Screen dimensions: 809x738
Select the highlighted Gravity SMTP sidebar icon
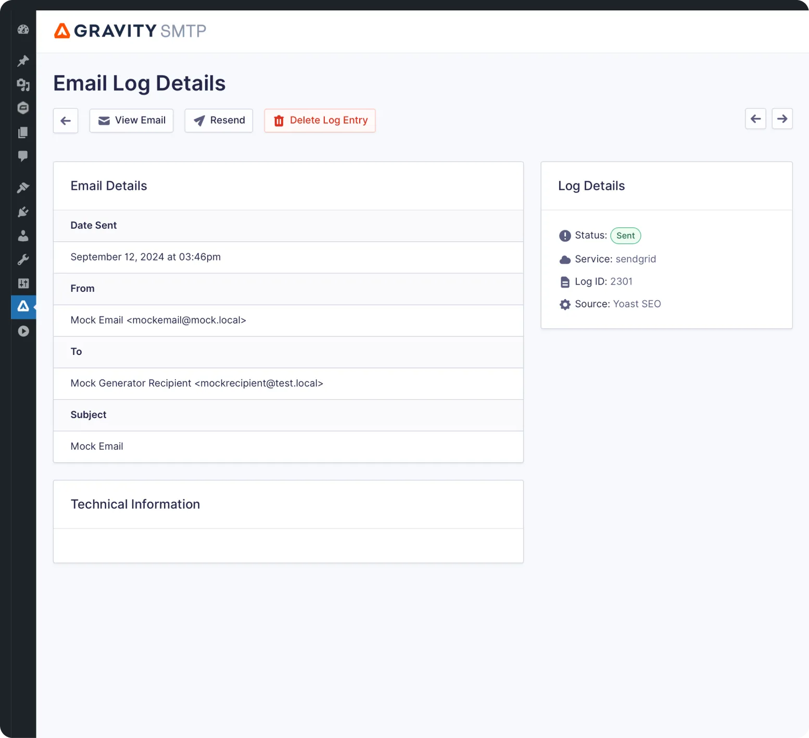pyautogui.click(x=23, y=307)
